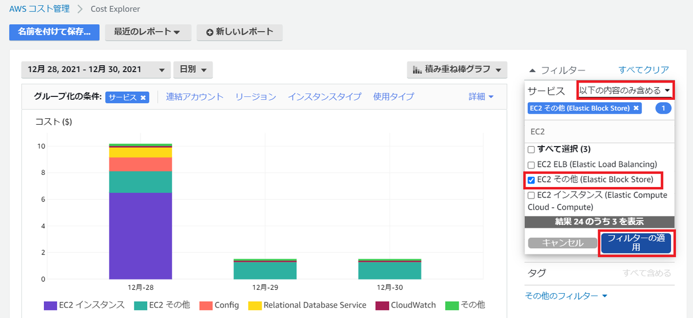Check EC2 インスタンス (Elastic Compute Cloud)

pyautogui.click(x=531, y=196)
